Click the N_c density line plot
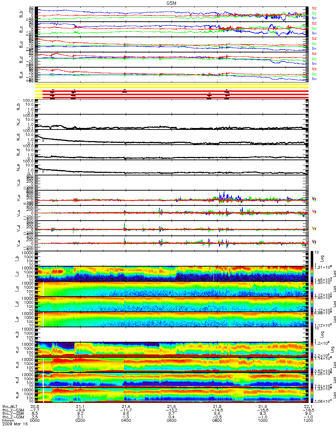The height and width of the screenshot is (434, 336). [171, 122]
